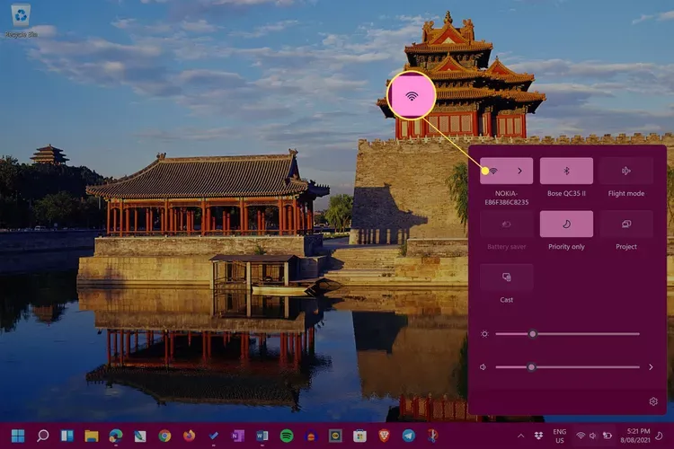Toggle Priority only focus assist tile

point(566,224)
